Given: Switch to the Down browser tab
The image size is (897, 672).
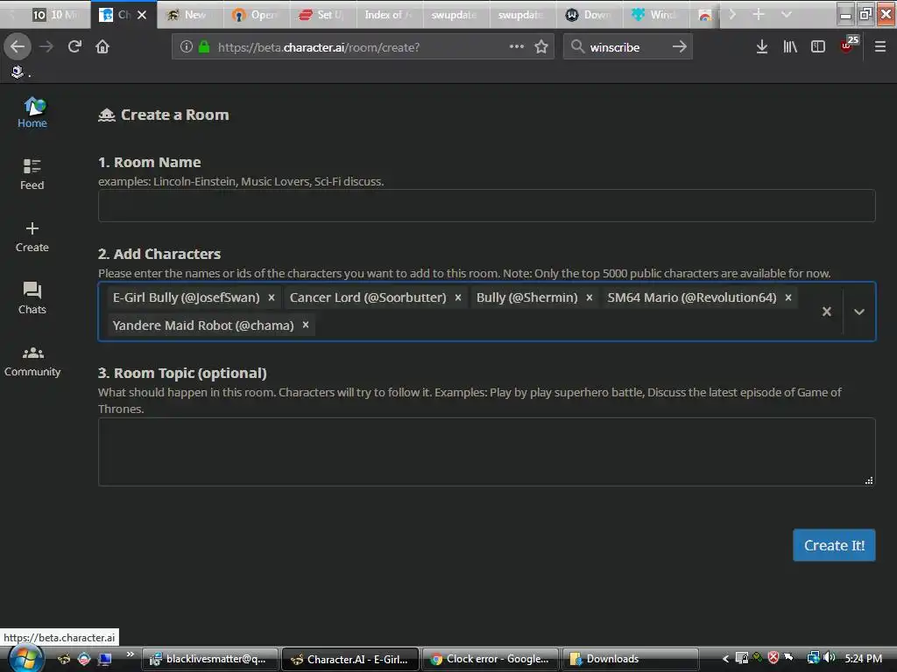Looking at the screenshot, I should pos(590,15).
